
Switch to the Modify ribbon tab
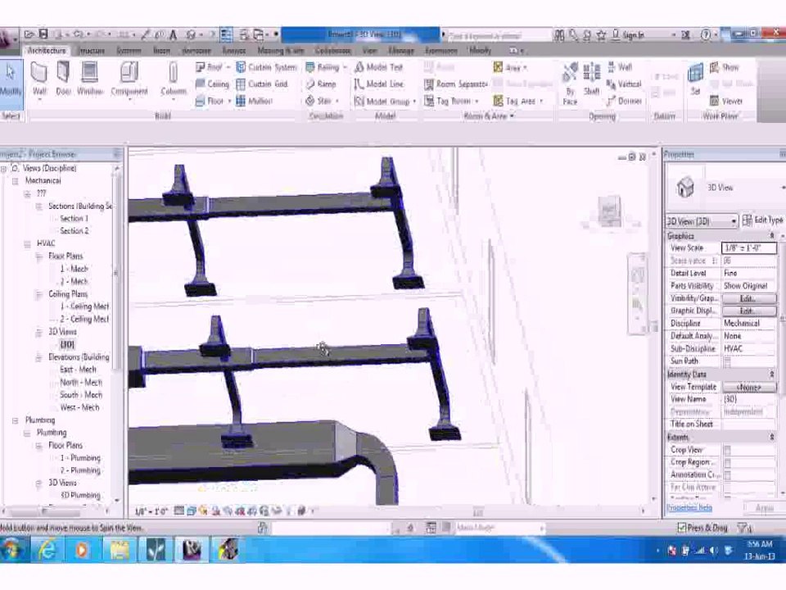(480, 51)
